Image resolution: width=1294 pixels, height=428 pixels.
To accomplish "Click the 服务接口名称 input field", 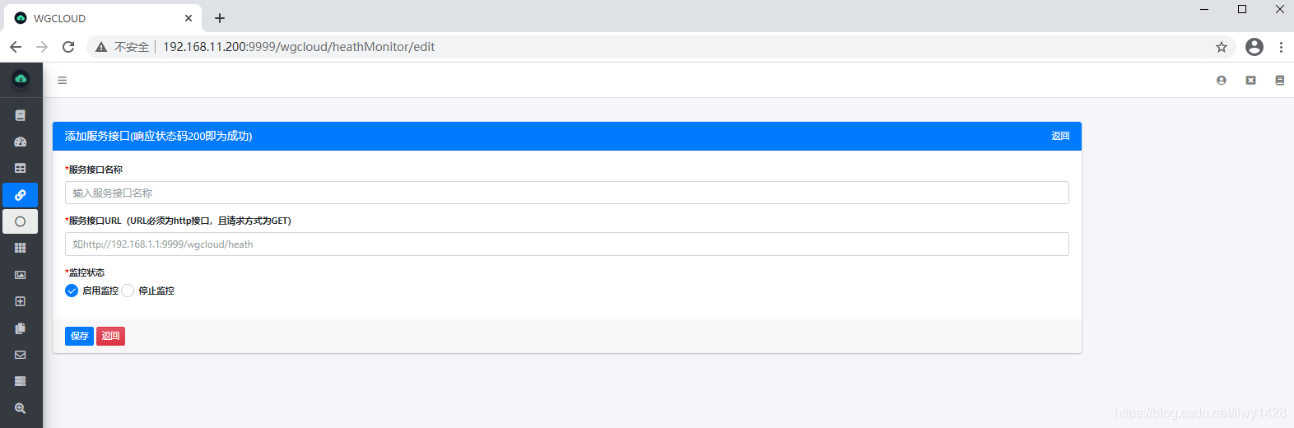I will point(566,193).
